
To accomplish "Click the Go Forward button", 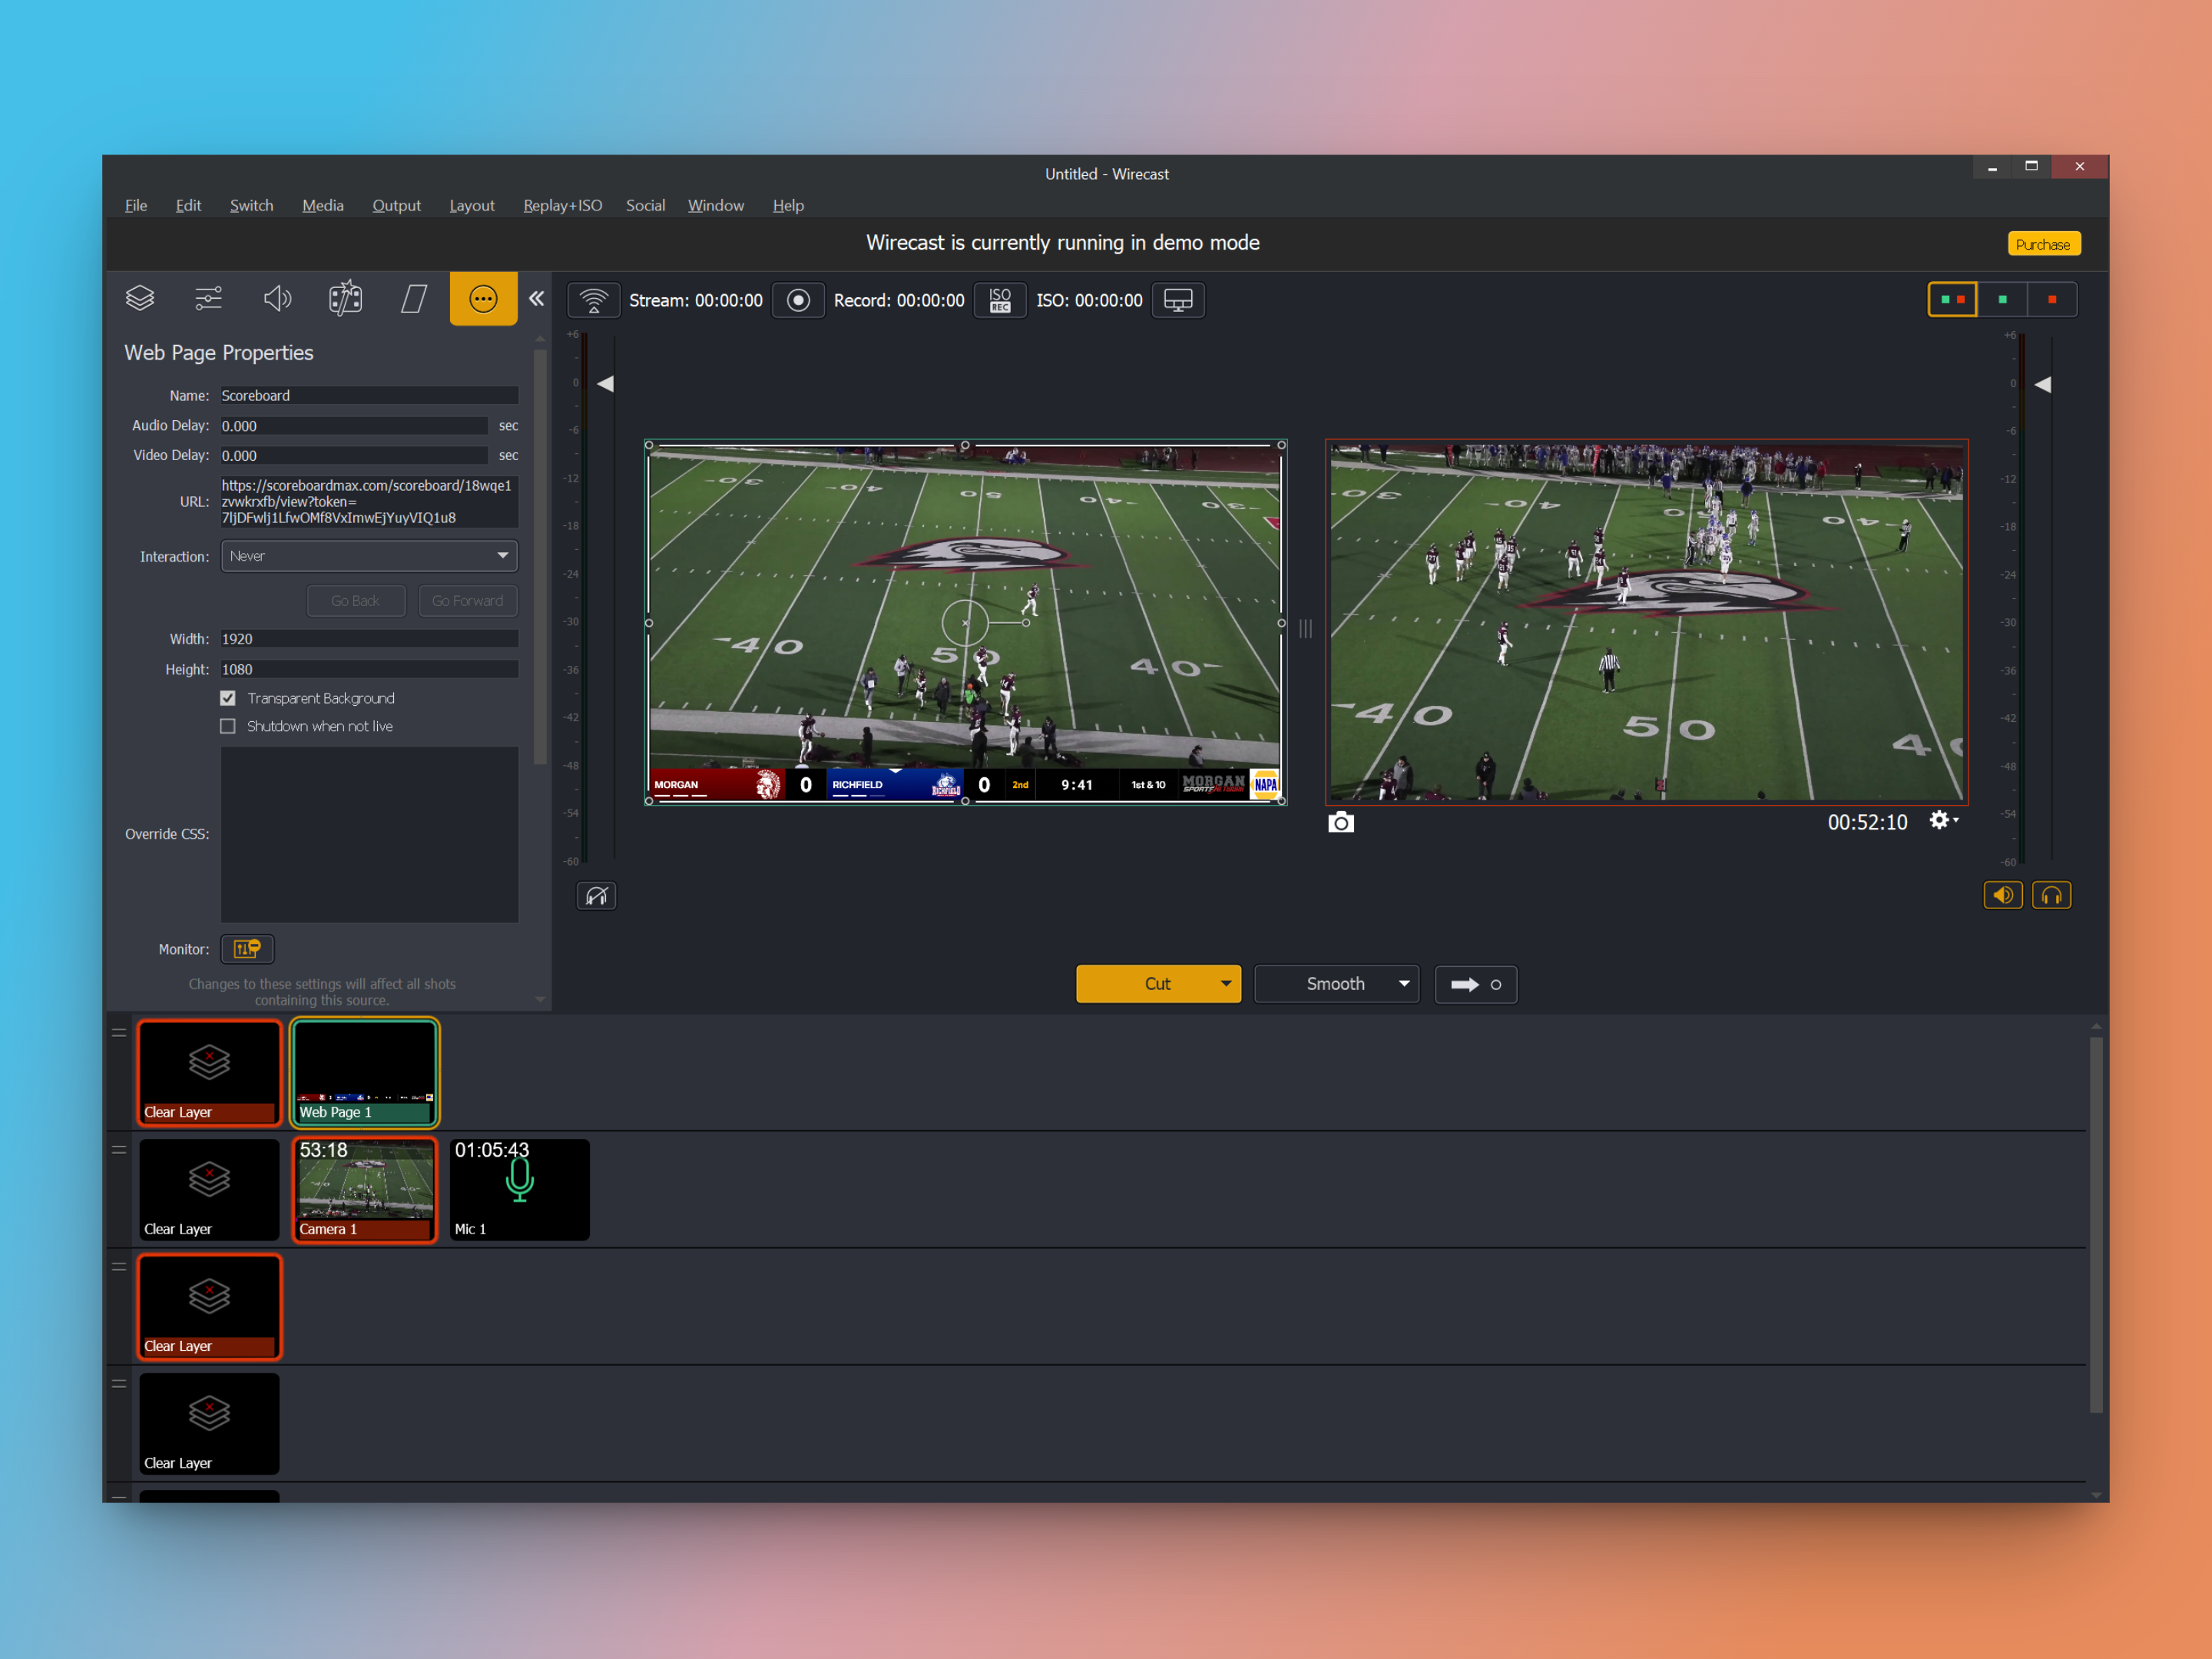I will [468, 601].
